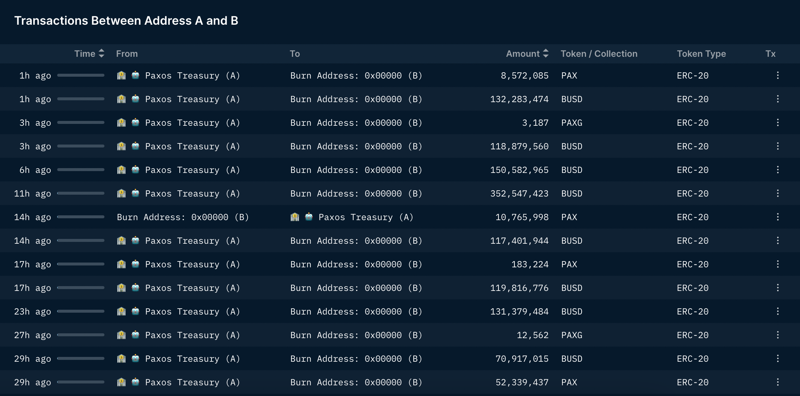Open the three-dot menu for the 150,582,965 BUSD row

pos(777,170)
